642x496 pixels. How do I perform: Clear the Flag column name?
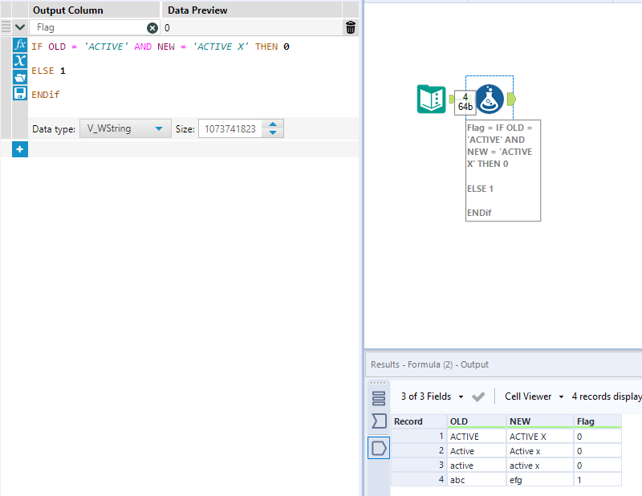coord(151,26)
